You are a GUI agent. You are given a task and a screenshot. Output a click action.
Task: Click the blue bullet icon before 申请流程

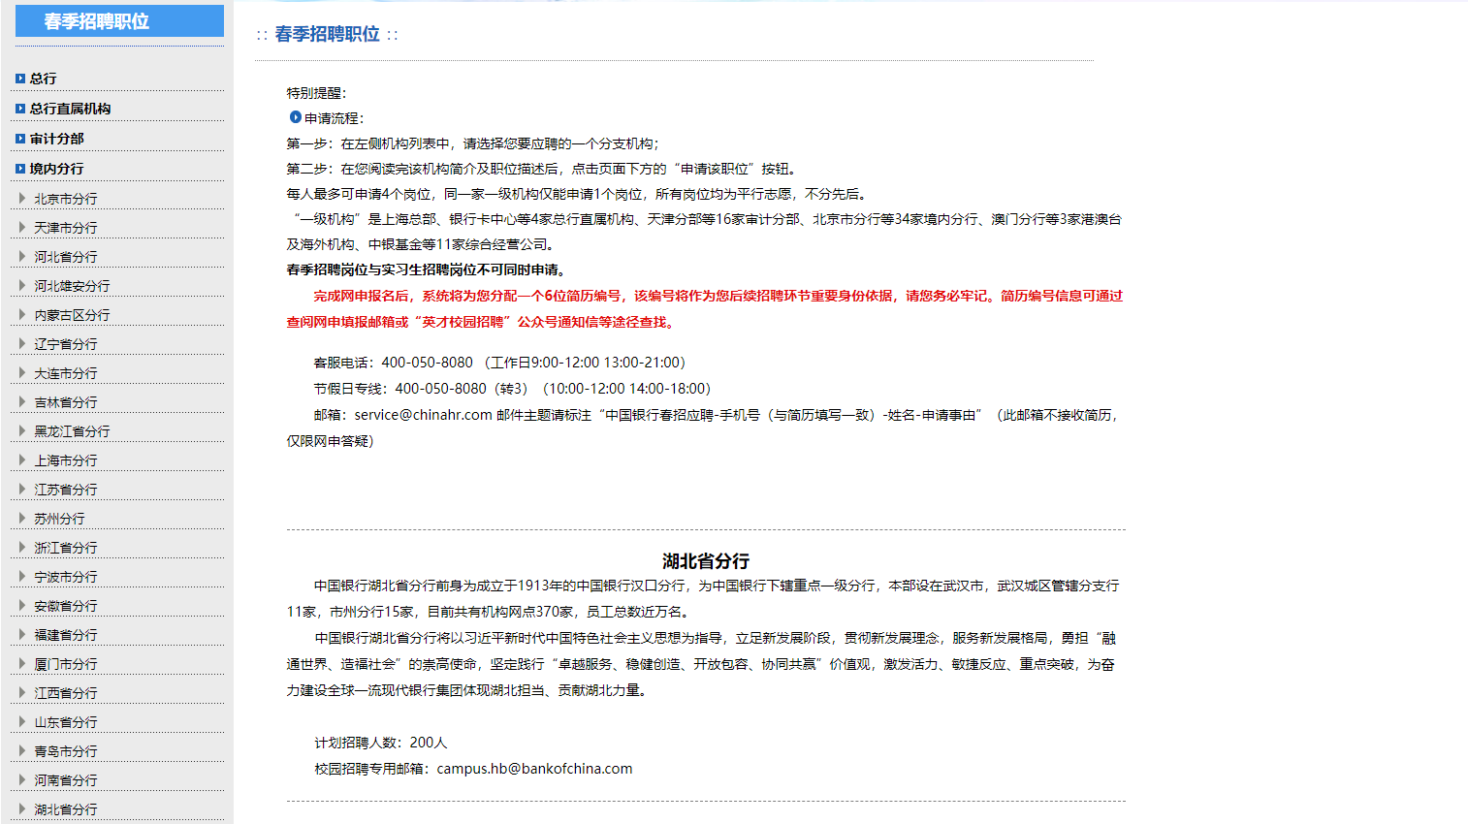pyautogui.click(x=296, y=117)
